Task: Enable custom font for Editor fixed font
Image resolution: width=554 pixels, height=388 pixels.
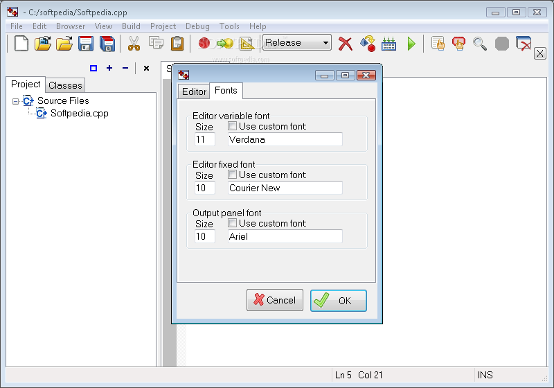Action: (232, 174)
